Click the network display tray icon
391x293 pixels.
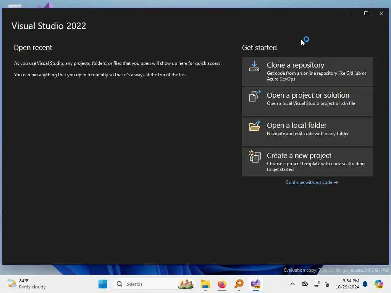click(317, 284)
